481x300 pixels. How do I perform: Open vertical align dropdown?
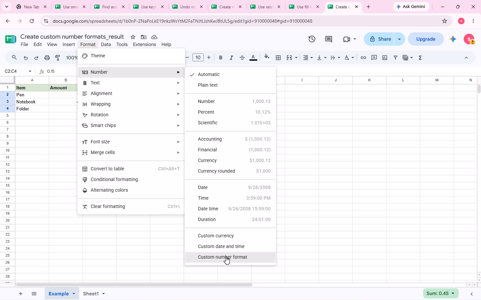(321, 58)
